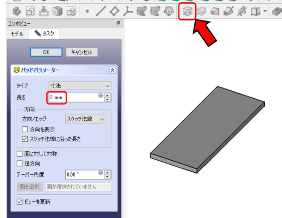Open the 方向/エッジ dropdown スケッチ法線
Screen dimensions: 282x218
(x=86, y=119)
